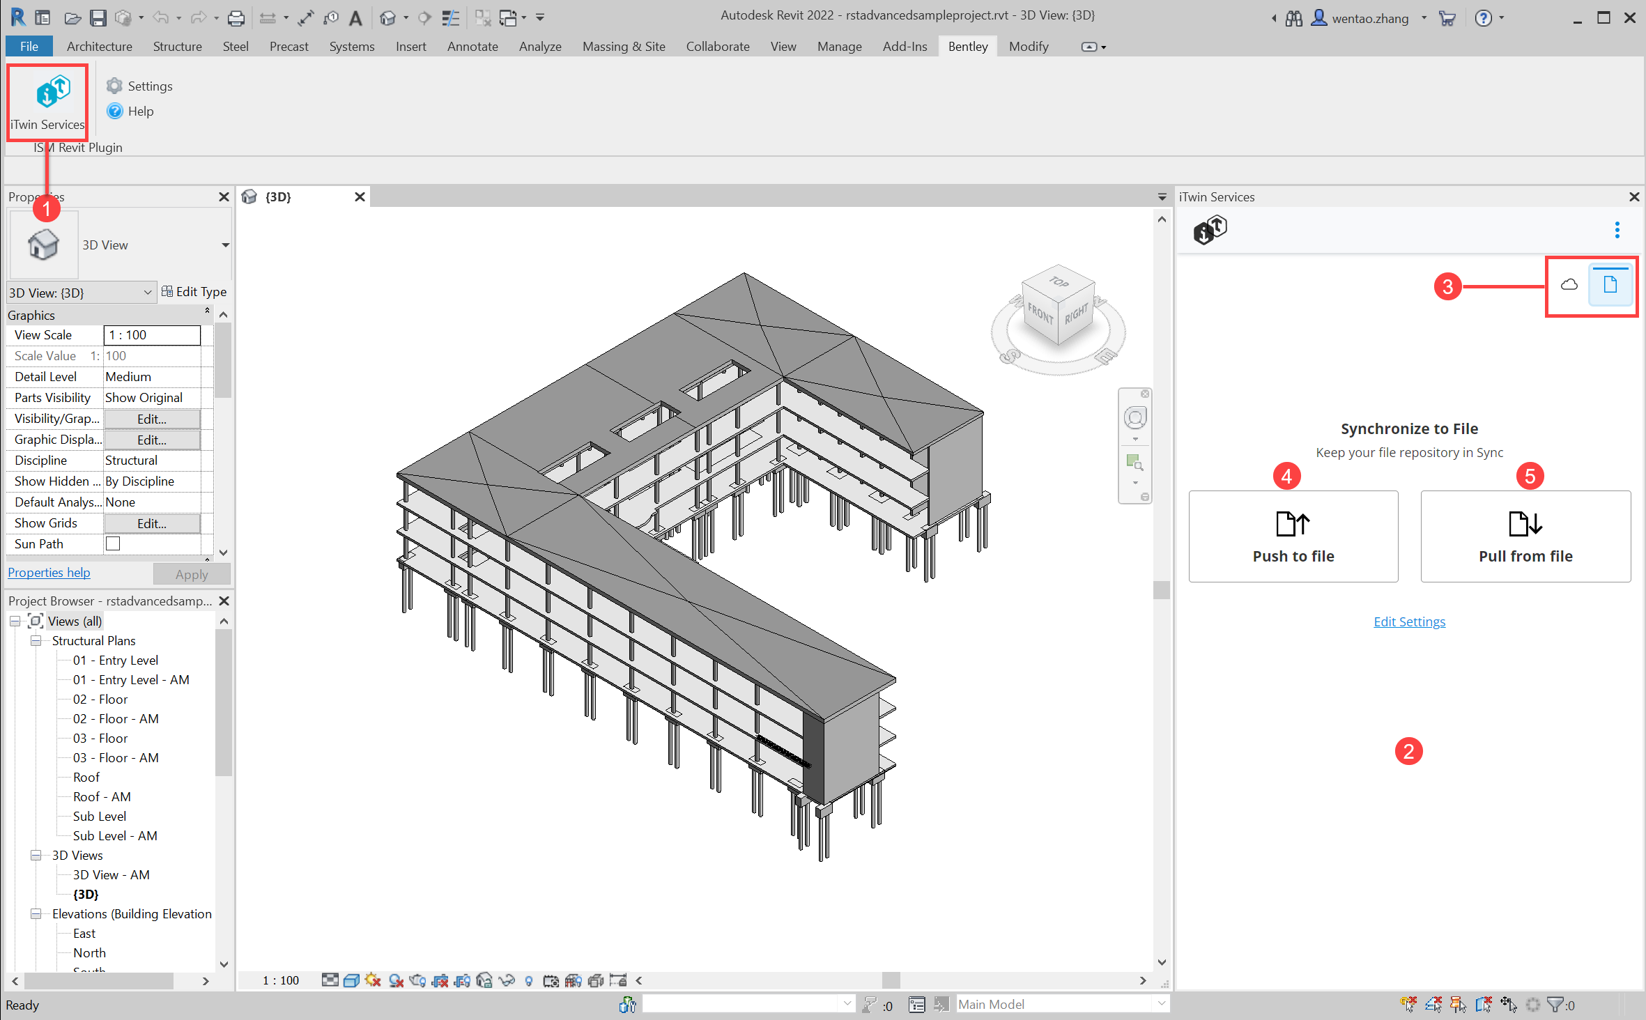
Task: Enable the Sun Path checkbox
Action: click(113, 543)
